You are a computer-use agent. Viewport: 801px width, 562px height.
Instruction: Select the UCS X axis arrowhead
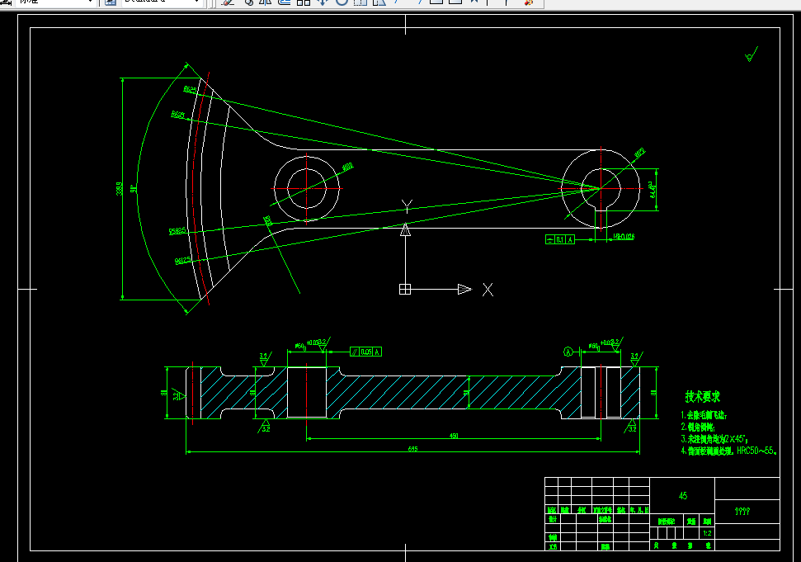465,289
